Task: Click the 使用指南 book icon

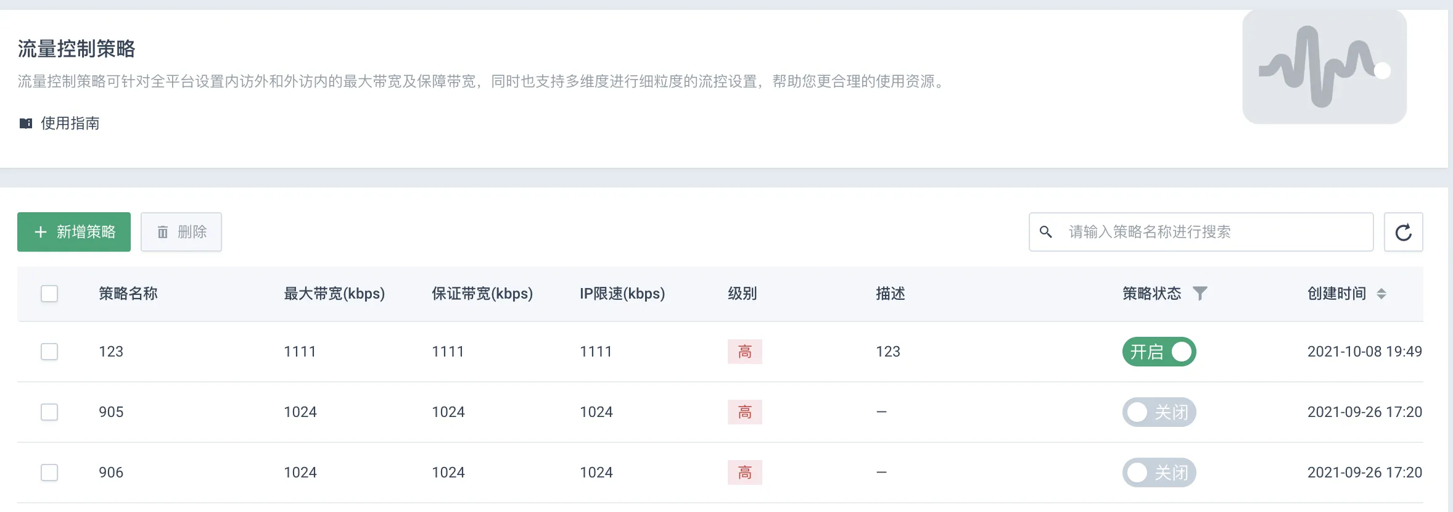Action: 26,123
